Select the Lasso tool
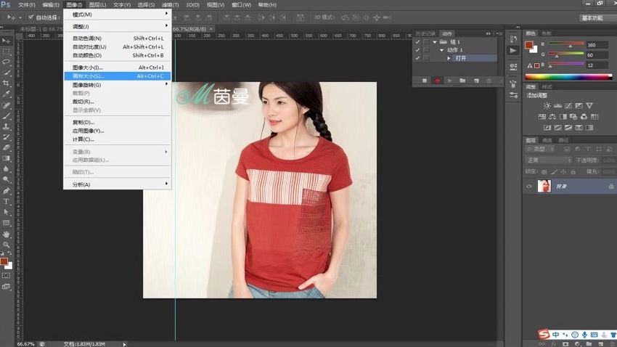The height and width of the screenshot is (347, 617). pyautogui.click(x=6, y=62)
